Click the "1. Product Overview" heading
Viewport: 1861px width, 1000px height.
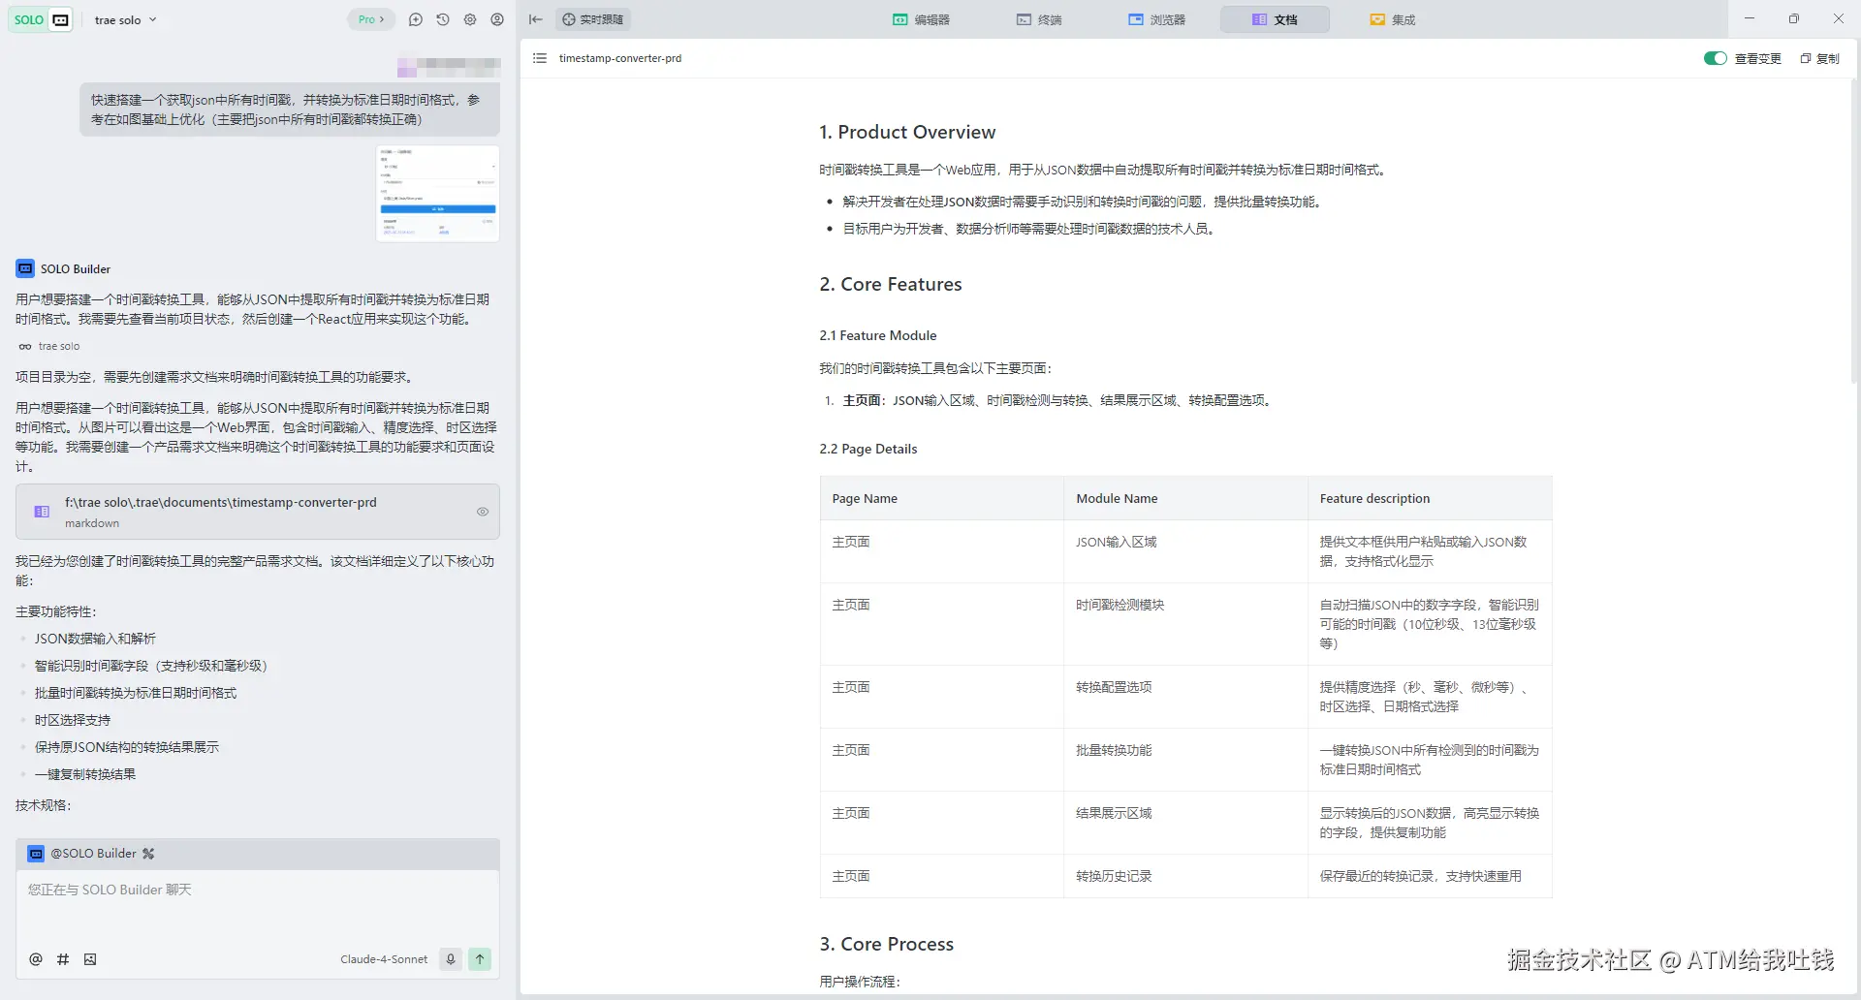tap(907, 132)
